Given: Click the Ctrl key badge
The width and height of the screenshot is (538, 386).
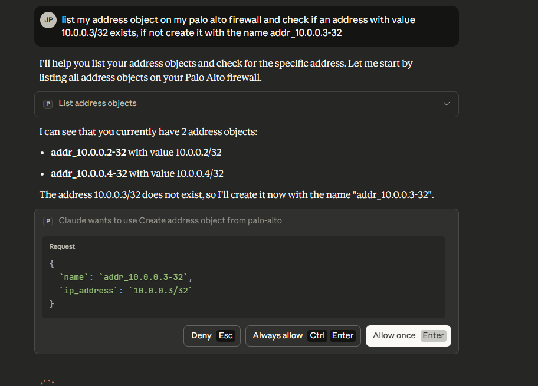Looking at the screenshot, I should pyautogui.click(x=317, y=336).
